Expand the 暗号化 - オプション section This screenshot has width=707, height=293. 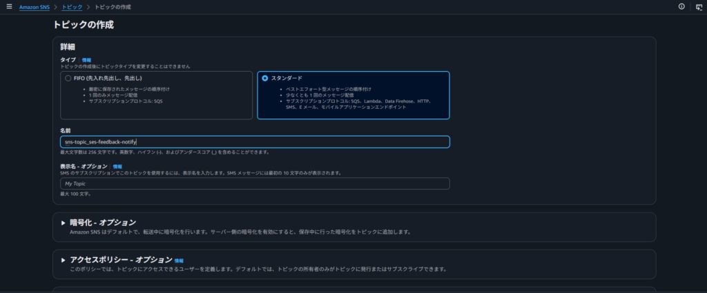tap(63, 223)
